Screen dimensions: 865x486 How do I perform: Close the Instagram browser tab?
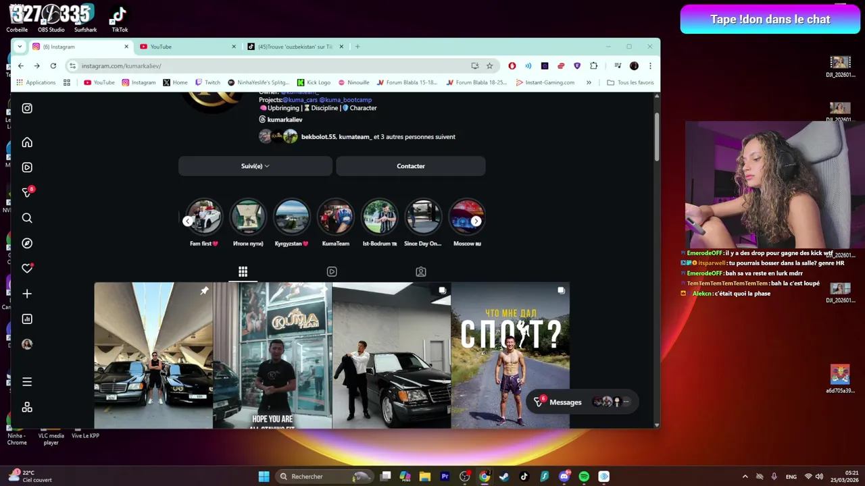(x=126, y=47)
